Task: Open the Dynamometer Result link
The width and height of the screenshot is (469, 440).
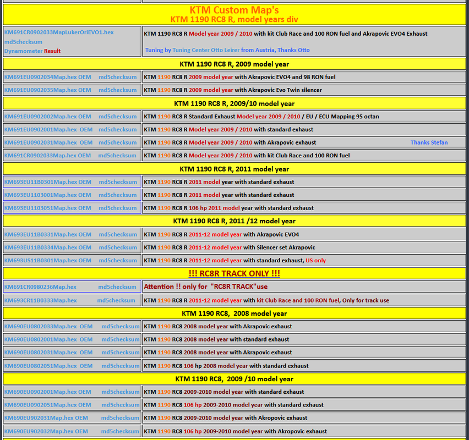Action: click(x=32, y=51)
